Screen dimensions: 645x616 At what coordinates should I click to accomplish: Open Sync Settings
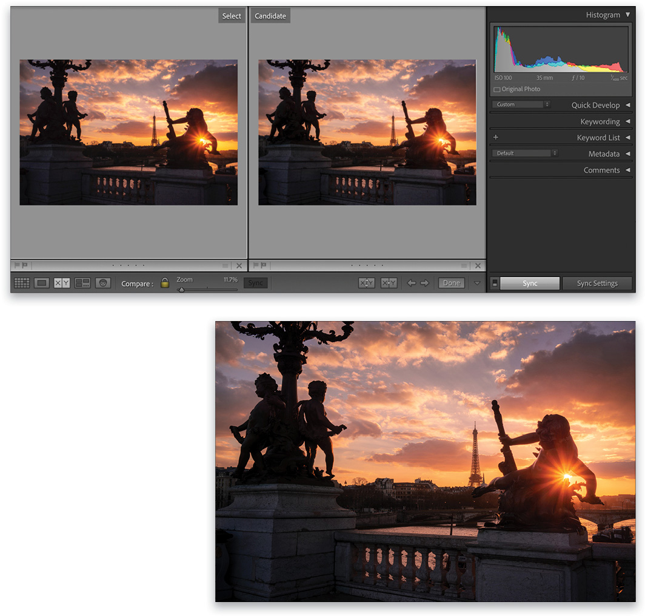[x=597, y=283]
